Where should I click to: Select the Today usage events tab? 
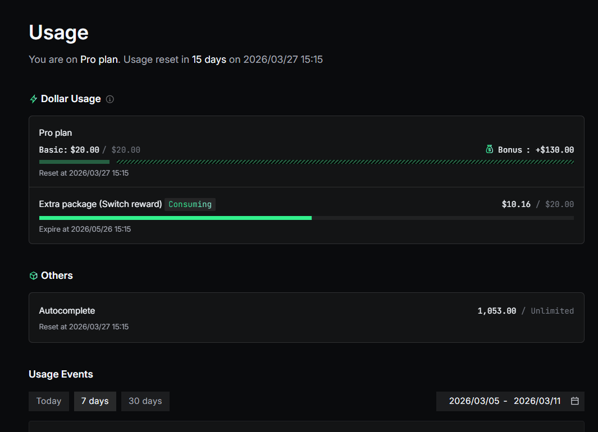pos(49,401)
